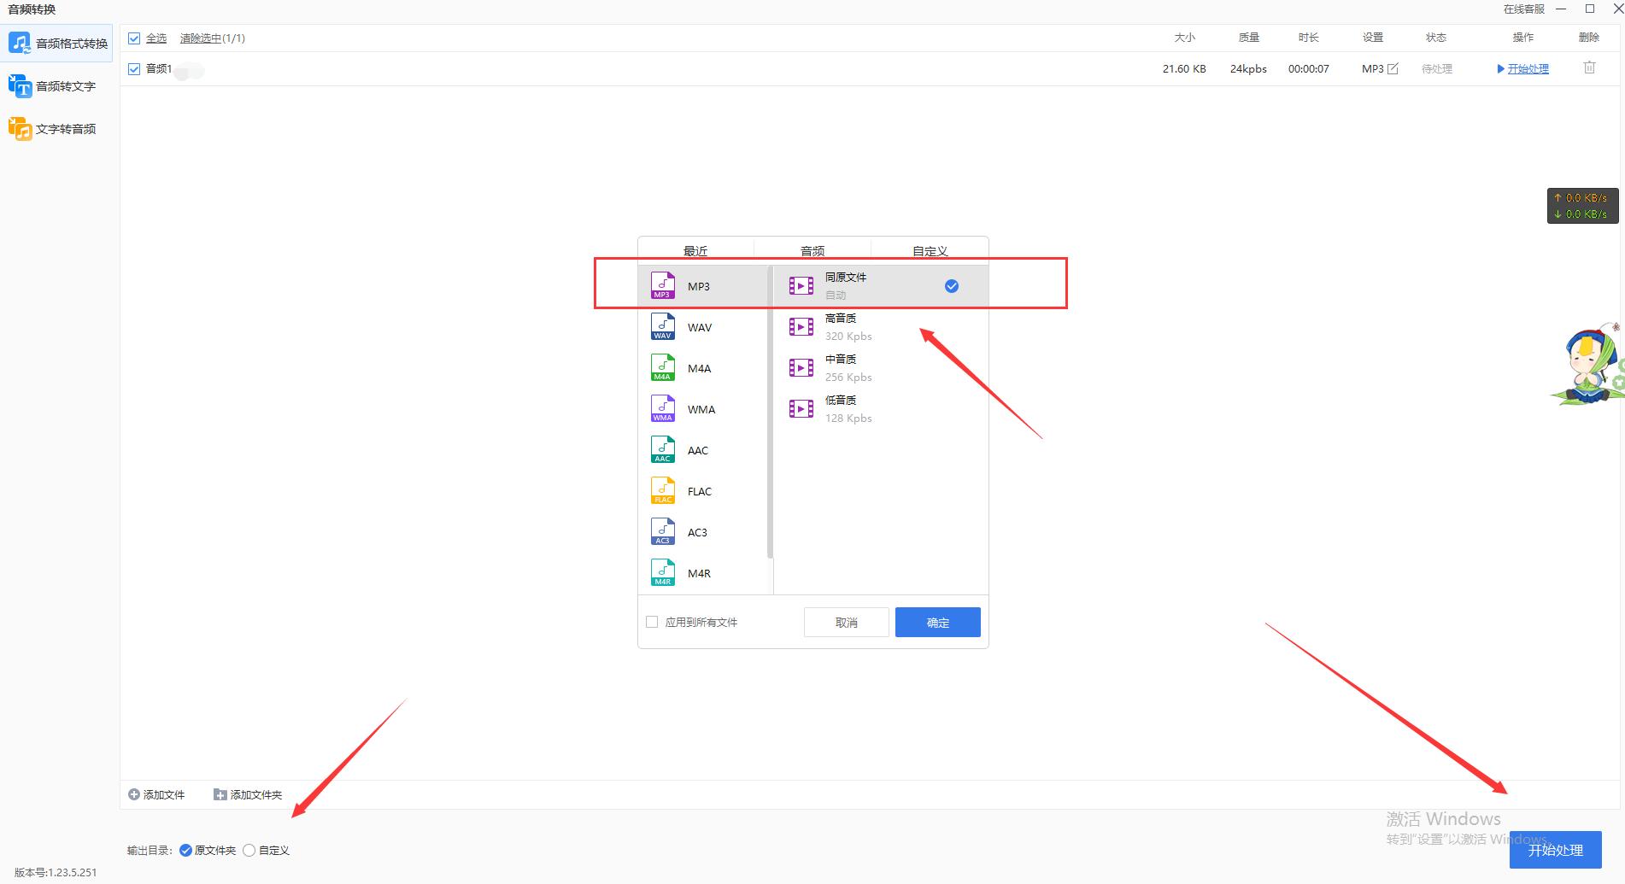The width and height of the screenshot is (1625, 884).
Task: Choose the 同原文件 quality preset icon
Action: point(801,286)
